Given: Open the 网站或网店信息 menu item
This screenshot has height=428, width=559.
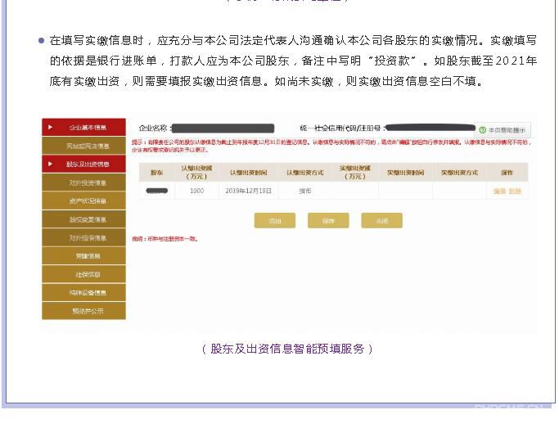Looking at the screenshot, I should click(87, 146).
